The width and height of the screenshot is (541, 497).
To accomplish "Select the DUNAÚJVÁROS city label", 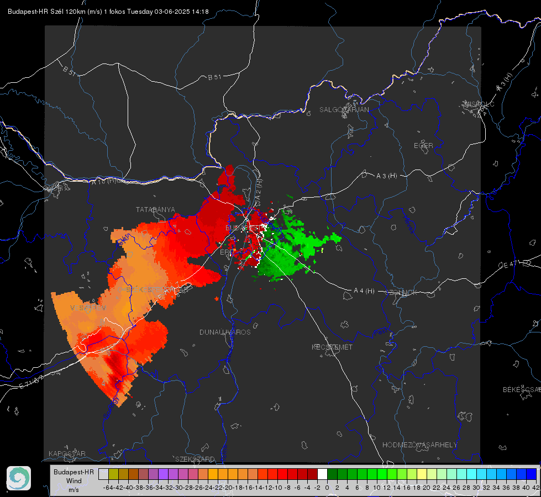I will (225, 332).
